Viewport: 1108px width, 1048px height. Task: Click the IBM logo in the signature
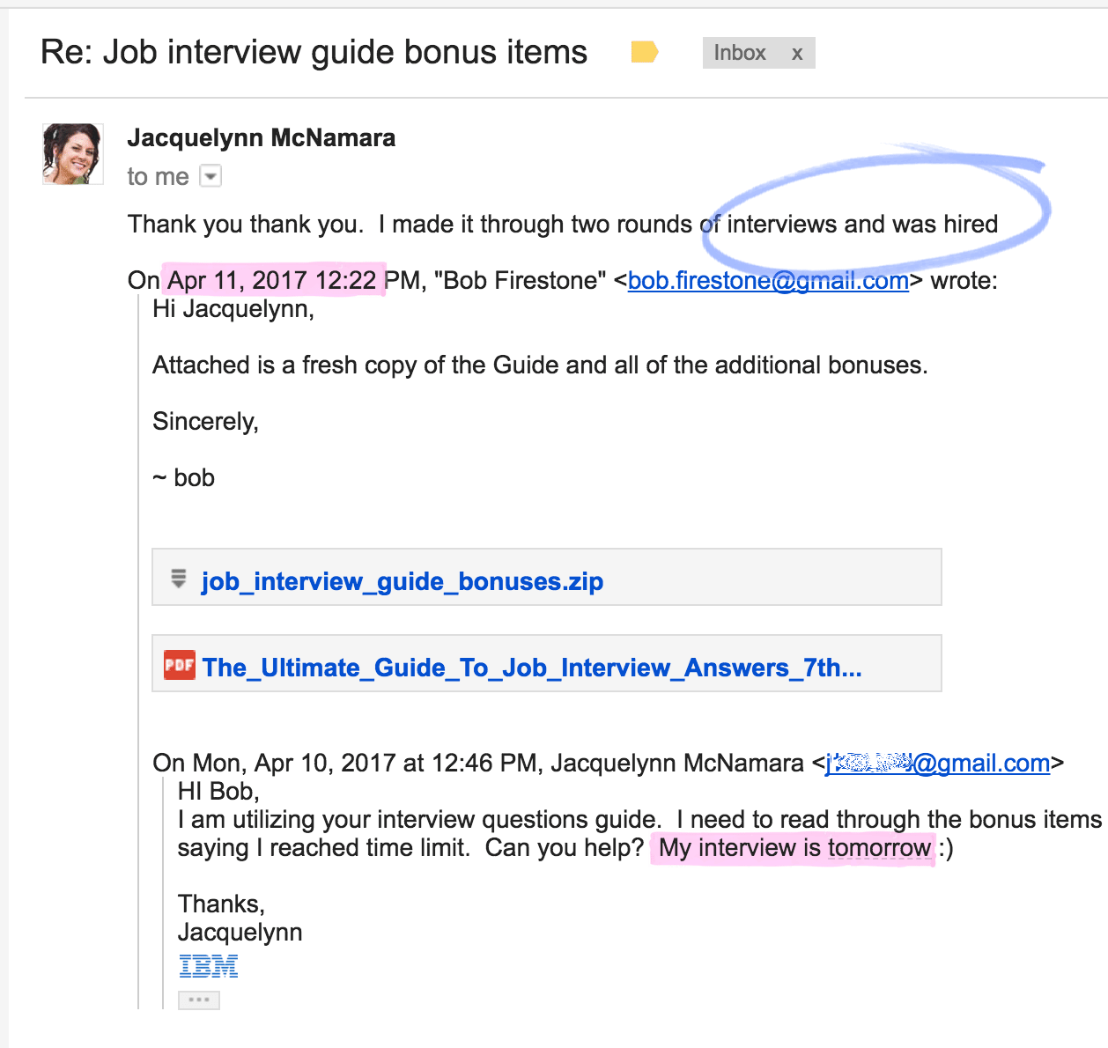pos(209,966)
